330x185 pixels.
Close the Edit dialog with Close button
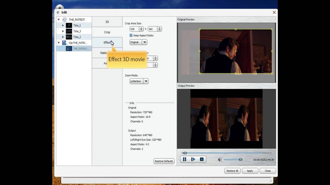pyautogui.click(x=268, y=171)
